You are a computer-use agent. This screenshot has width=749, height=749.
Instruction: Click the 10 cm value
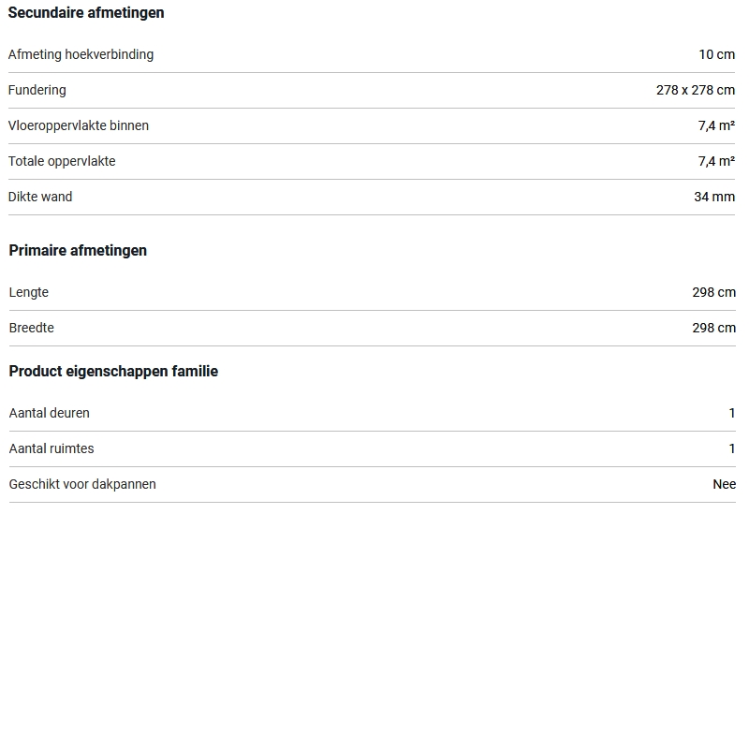(716, 54)
